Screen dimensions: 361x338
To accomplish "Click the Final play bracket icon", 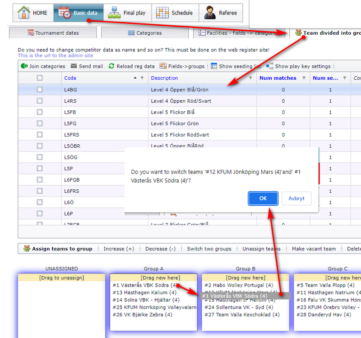I will 114,13.
